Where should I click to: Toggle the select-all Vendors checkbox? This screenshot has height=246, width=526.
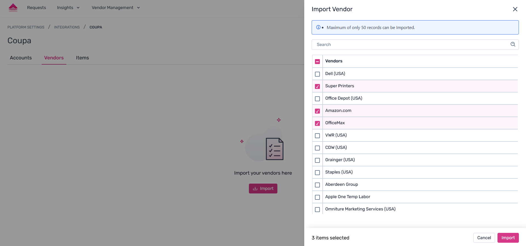pyautogui.click(x=317, y=62)
